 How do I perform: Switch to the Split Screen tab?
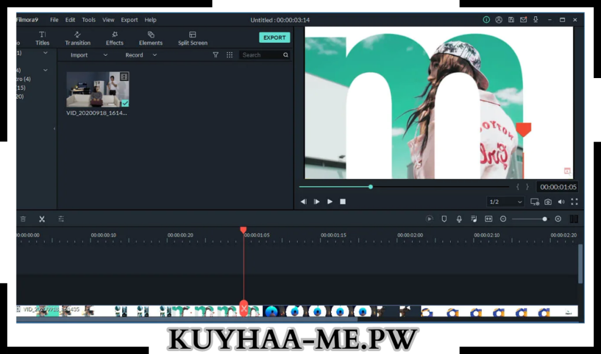193,38
